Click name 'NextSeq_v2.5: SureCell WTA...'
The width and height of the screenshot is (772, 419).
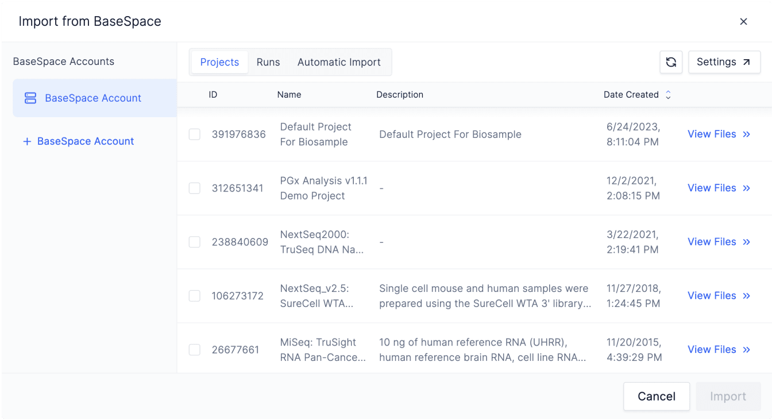pyautogui.click(x=316, y=296)
